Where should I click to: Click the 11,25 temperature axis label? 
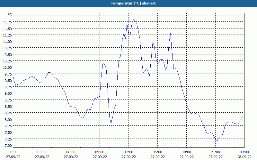[x=7, y=35]
